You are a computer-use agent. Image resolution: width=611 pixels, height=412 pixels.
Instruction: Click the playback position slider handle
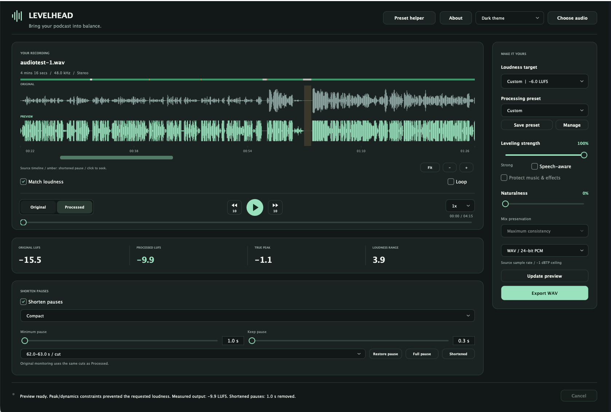click(23, 222)
